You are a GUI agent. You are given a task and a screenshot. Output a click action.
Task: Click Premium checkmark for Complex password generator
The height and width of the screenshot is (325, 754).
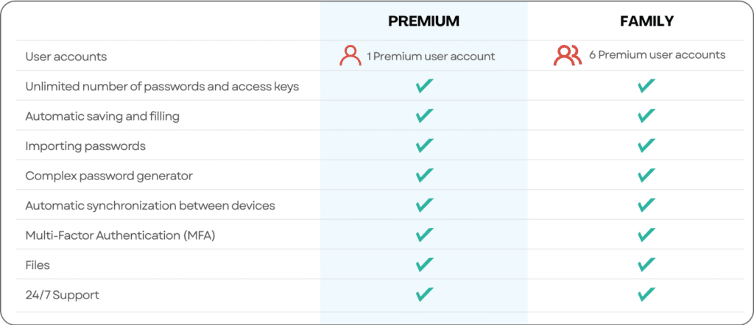423,176
